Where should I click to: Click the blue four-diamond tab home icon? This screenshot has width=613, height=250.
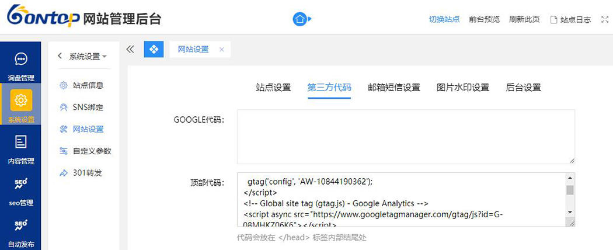point(154,50)
